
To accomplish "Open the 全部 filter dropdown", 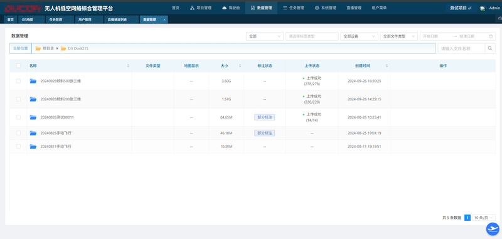I will coord(265,36).
